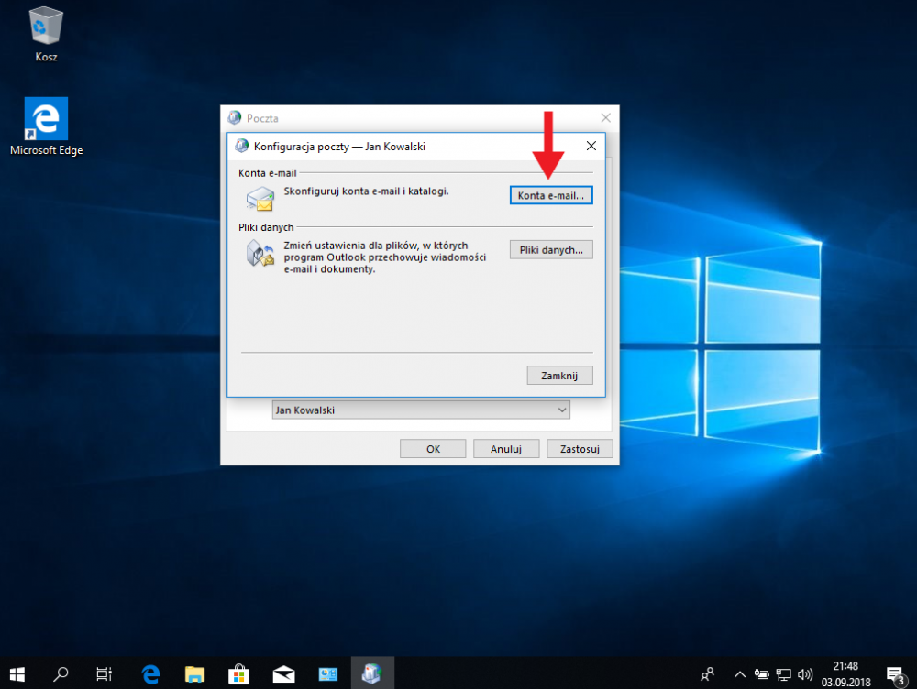Viewport: 917px width, 689px height.
Task: Click the volume speaker tray icon
Action: pos(805,674)
